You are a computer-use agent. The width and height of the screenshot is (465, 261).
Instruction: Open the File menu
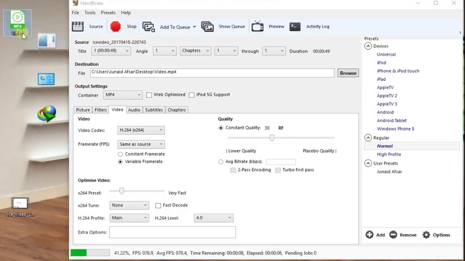[x=75, y=13]
